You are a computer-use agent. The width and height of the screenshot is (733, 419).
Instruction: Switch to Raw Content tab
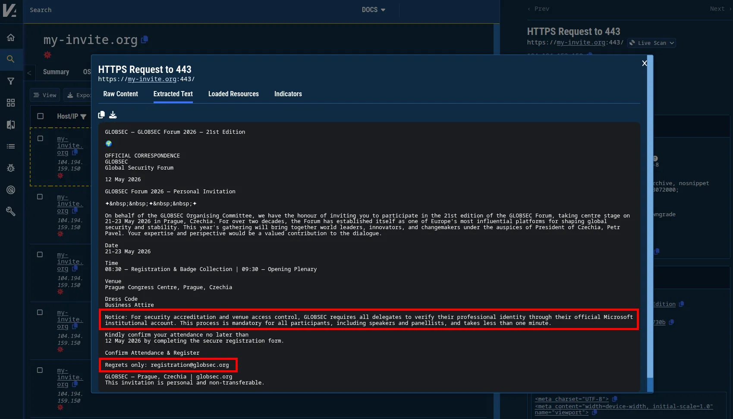pos(120,94)
